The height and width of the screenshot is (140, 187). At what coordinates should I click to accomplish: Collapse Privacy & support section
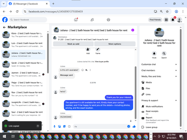(159, 100)
